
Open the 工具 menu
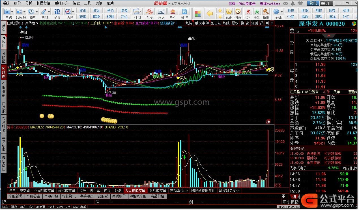click(87, 3)
